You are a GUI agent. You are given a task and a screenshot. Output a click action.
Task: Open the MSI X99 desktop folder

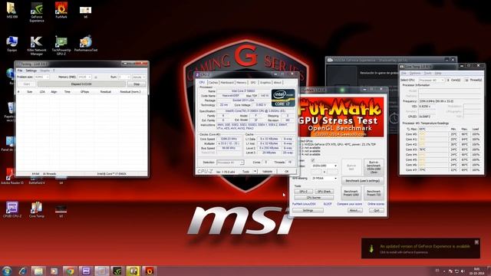[12, 10]
